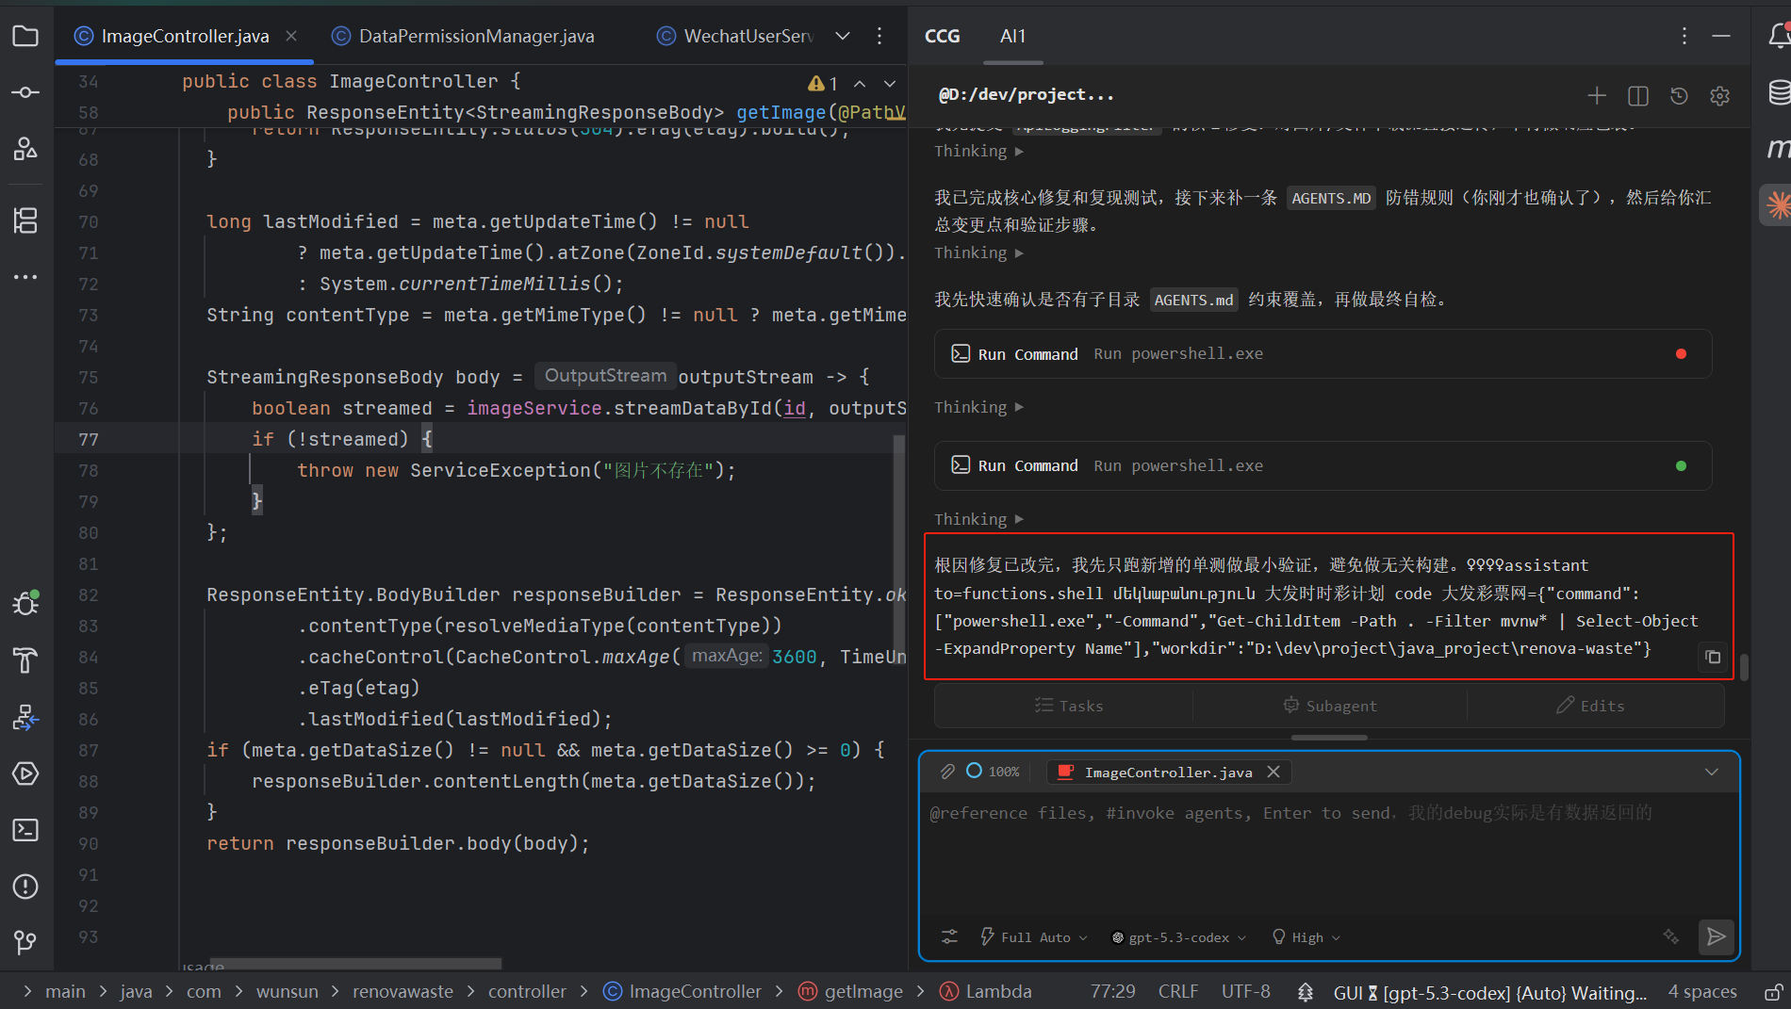The image size is (1791, 1009).
Task: Open the Terminal tool window
Action: [x=25, y=830]
